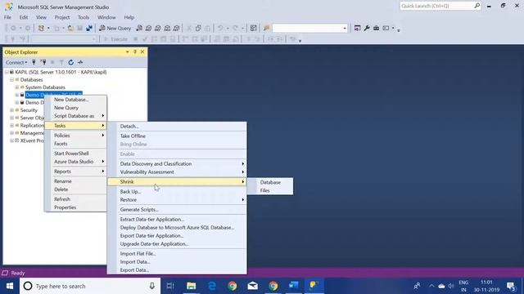Open the Connect dropdown in Object Explorer
Screen dimensions: 524x294
click(16, 62)
